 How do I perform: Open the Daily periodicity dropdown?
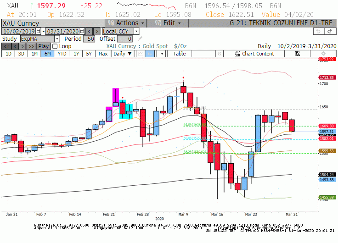(x=123, y=54)
